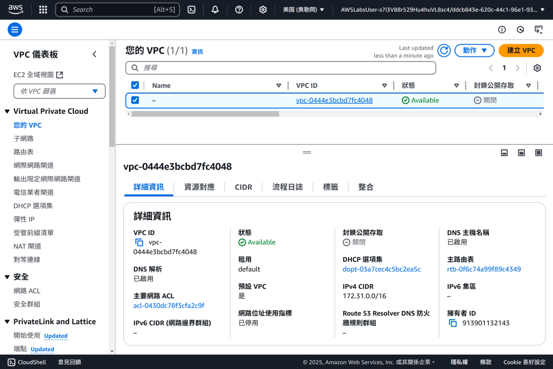Image resolution: width=553 pixels, height=369 pixels.
Task: Open the 資訊 info link by the title
Action: point(197,52)
